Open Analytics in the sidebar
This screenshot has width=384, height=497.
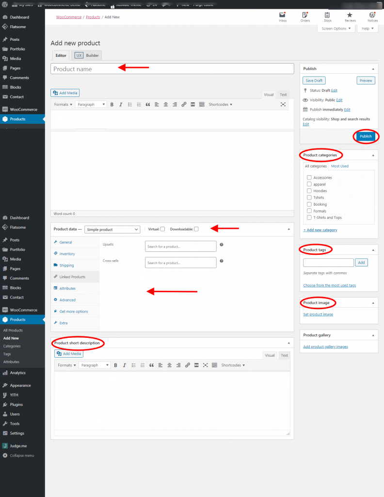point(17,373)
